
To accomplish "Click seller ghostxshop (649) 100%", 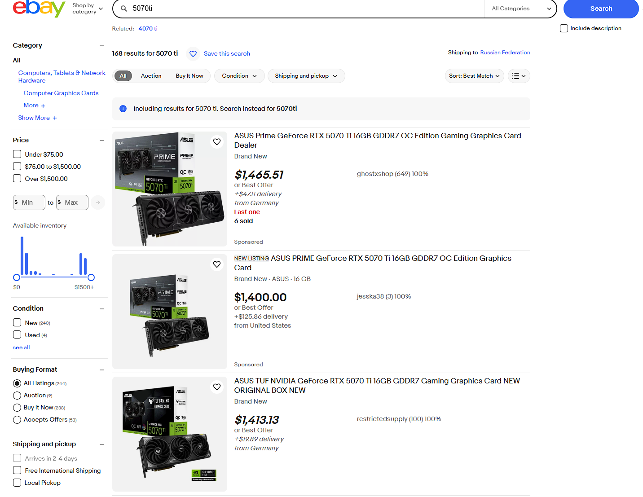I will click(x=392, y=174).
